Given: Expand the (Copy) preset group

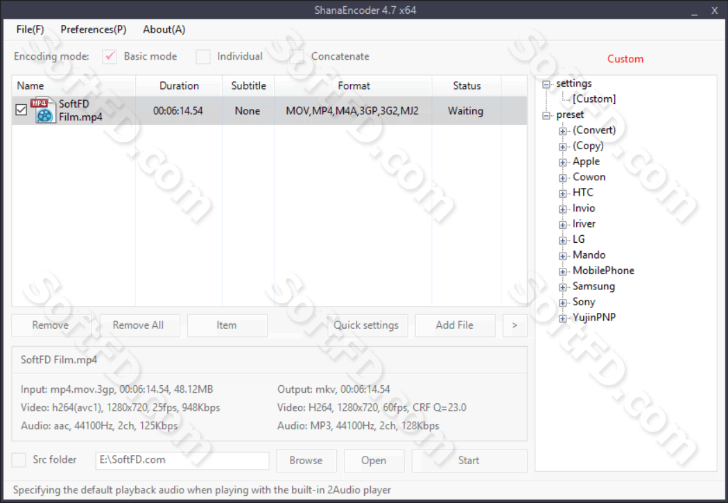Looking at the screenshot, I should coord(563,147).
